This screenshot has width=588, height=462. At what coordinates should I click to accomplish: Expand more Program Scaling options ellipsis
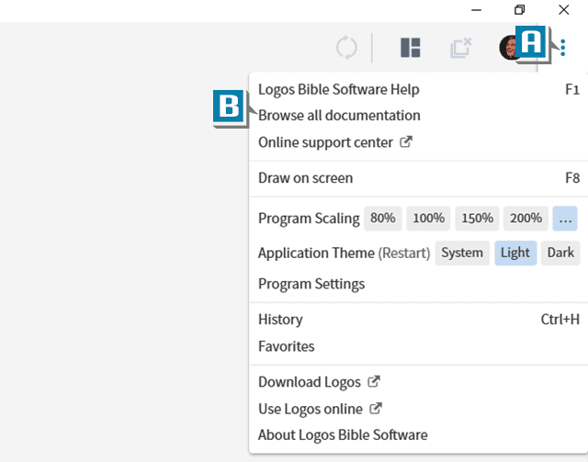565,218
